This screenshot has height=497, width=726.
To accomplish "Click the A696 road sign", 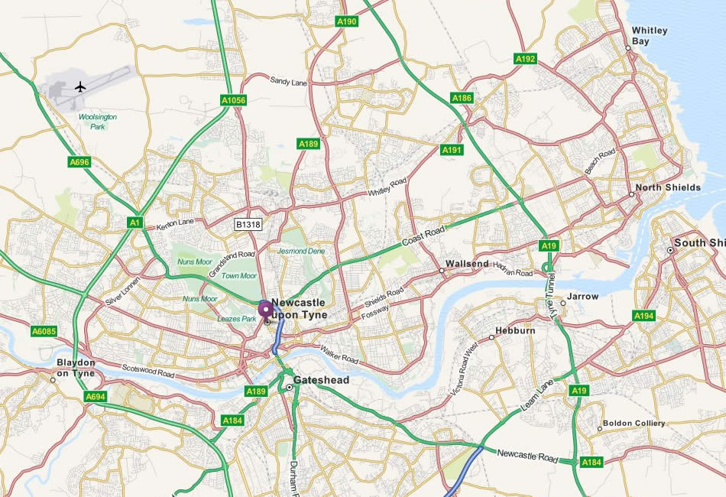I will point(79,162).
